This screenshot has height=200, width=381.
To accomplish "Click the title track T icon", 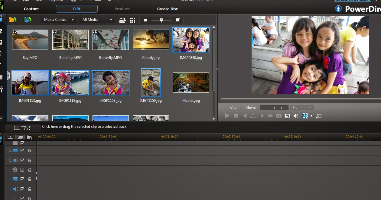I will pyautogui.click(x=15, y=198).
